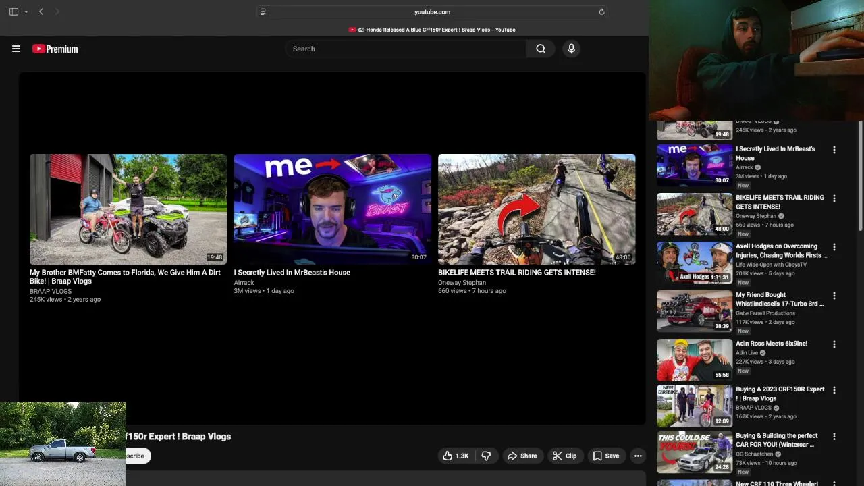Open I Secretly Lived In MrBeast's House endscreen thumbnail
The width and height of the screenshot is (864, 486).
coord(332,209)
